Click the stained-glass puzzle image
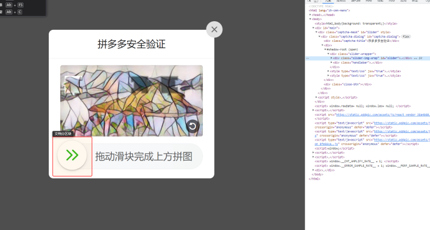Viewport: 430px width, 230px height. point(132,101)
